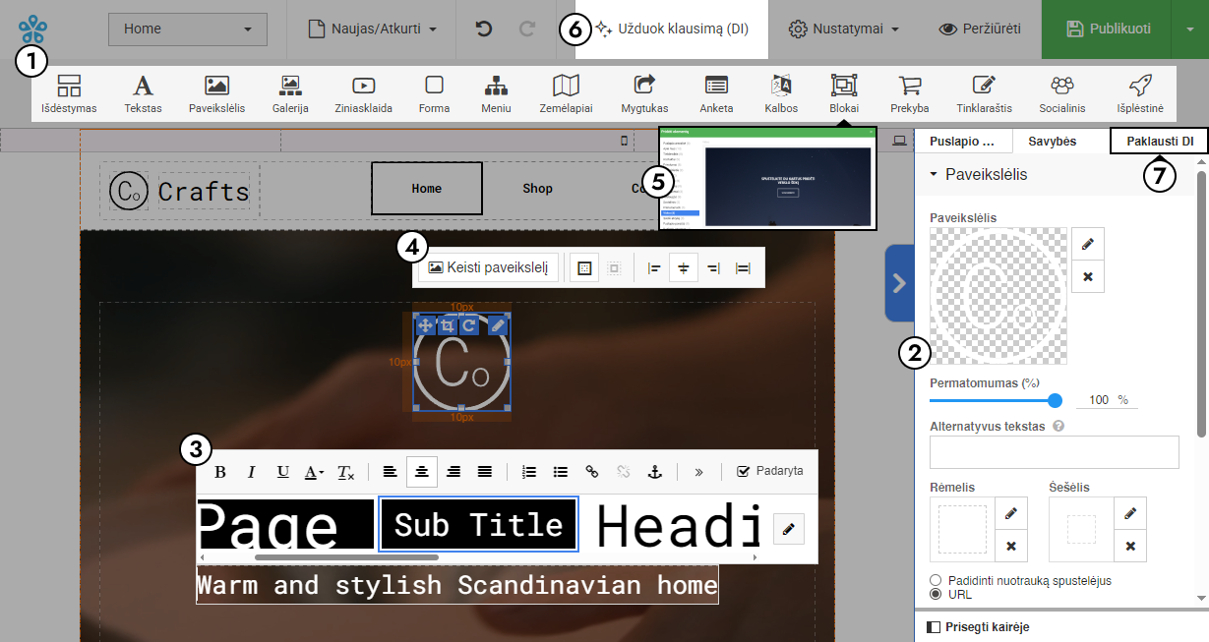Click the undo arrow icon
The image size is (1209, 642).
point(483,29)
